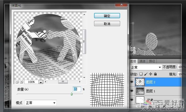This screenshot has height=112, width=186.
Task: Toggle lock image pixels brush icon
Action: pos(146,74)
